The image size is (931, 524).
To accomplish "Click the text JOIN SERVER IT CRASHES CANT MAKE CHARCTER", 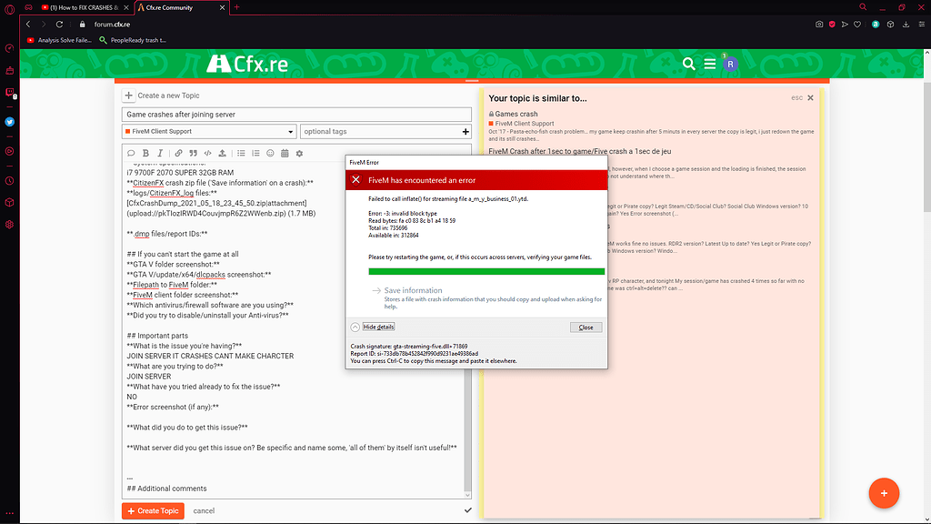I will point(210,356).
